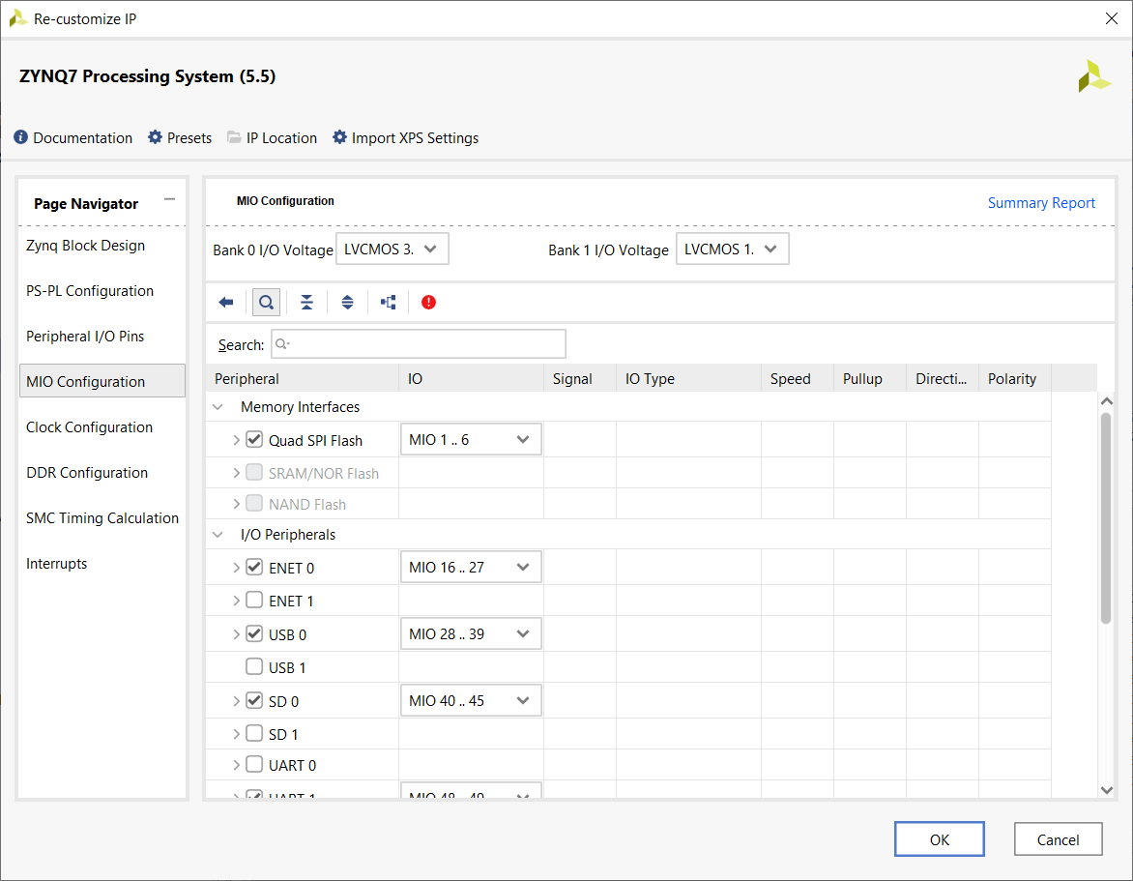Viewport: 1133px width, 881px height.
Task: Disable the ENET 0 checkbox
Action: point(254,568)
